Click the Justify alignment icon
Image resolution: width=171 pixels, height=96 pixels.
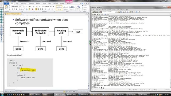click(43, 9)
